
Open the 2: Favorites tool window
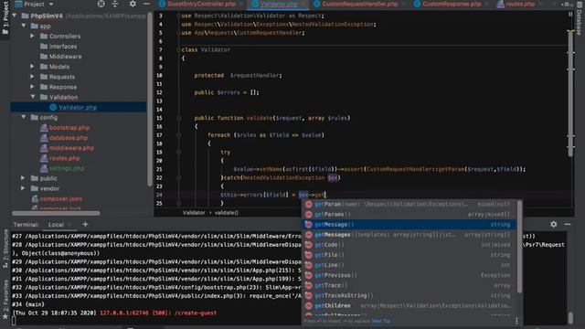5,300
